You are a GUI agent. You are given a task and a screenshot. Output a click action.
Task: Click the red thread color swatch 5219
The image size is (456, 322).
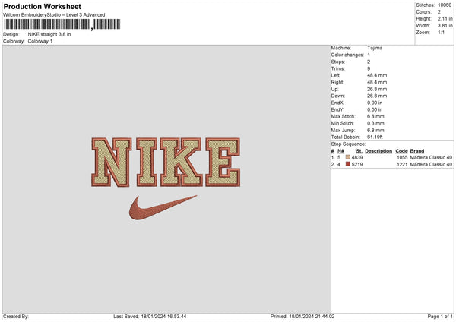coord(348,164)
